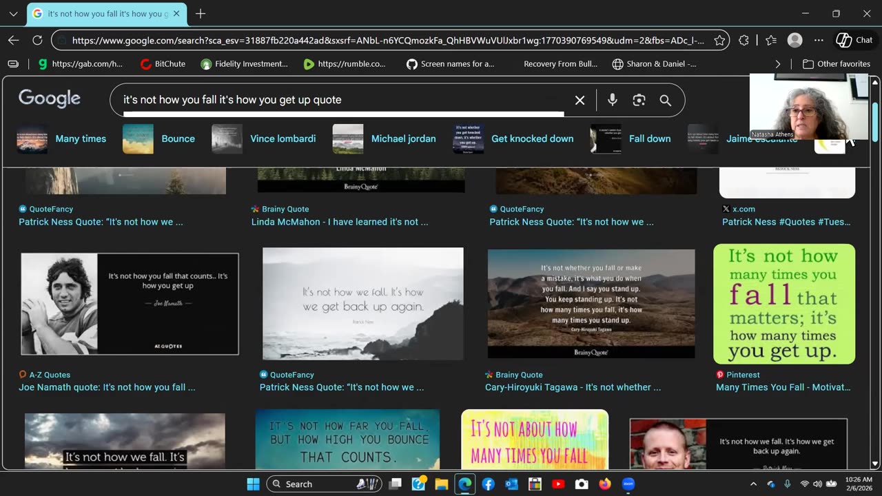Search by image with Google Lens icon
The width and height of the screenshot is (882, 496).
click(x=639, y=100)
